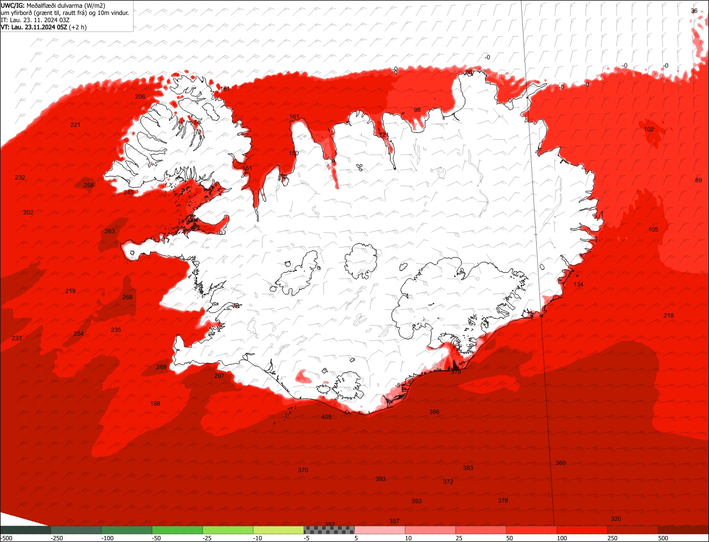Pick light green swatch between -25 and -10
The image size is (709, 542).
pyautogui.click(x=228, y=530)
